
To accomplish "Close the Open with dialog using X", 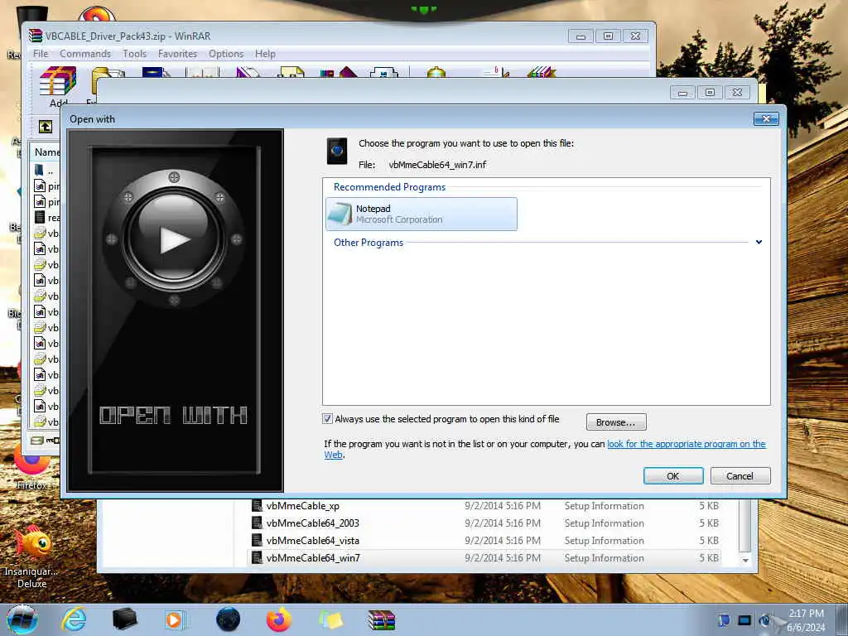I will [x=766, y=119].
